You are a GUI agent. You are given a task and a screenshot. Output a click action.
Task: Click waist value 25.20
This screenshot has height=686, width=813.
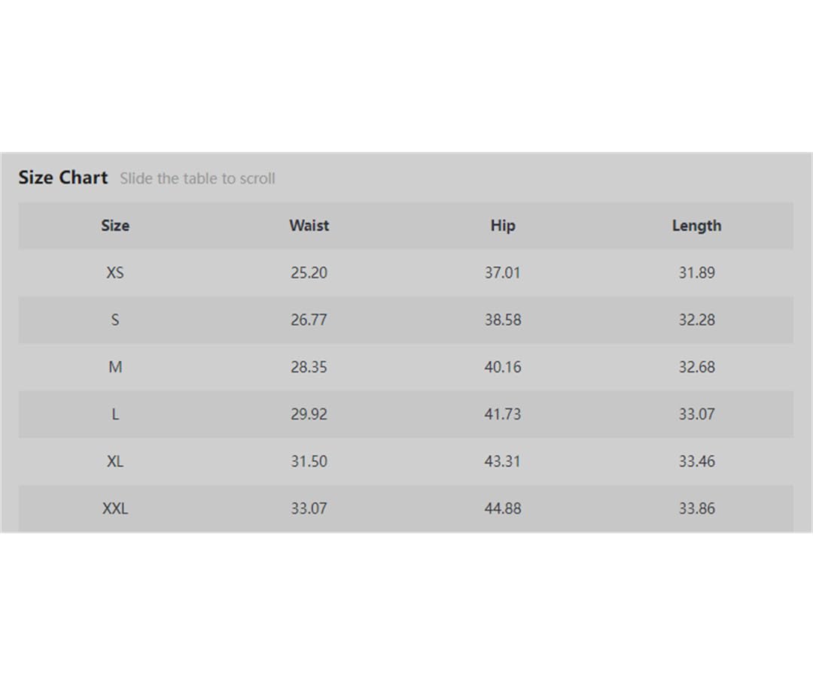point(309,272)
